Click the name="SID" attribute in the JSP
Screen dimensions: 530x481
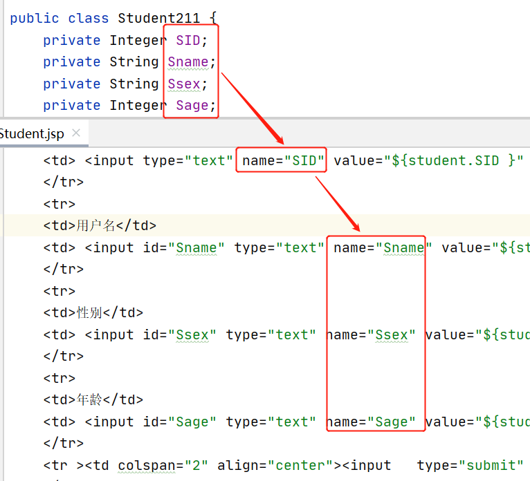[x=283, y=160]
